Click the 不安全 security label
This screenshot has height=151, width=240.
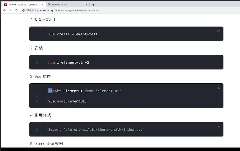click(x=30, y=10)
